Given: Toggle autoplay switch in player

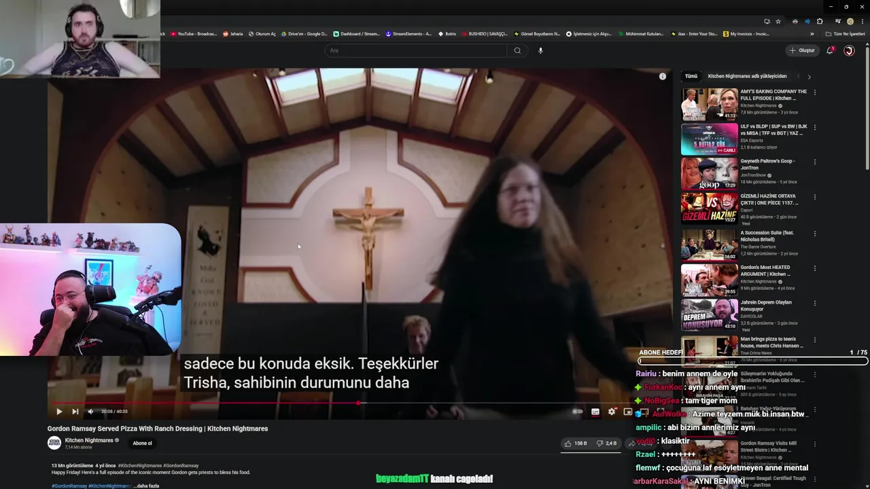Looking at the screenshot, I should coord(577,412).
